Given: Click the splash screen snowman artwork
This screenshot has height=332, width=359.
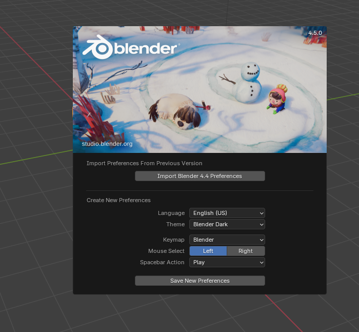Looking at the screenshot, I should [x=248, y=83].
